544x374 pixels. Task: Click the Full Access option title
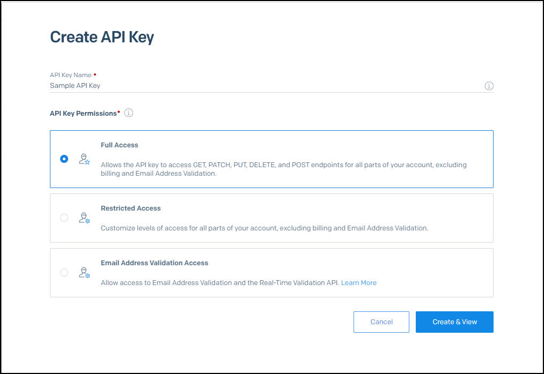pos(120,145)
